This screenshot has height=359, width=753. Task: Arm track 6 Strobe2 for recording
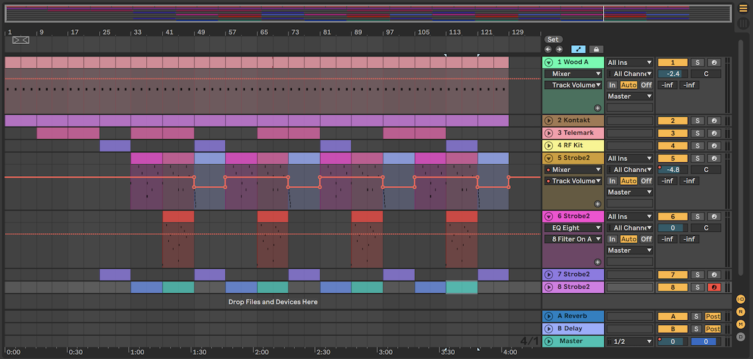pos(713,217)
